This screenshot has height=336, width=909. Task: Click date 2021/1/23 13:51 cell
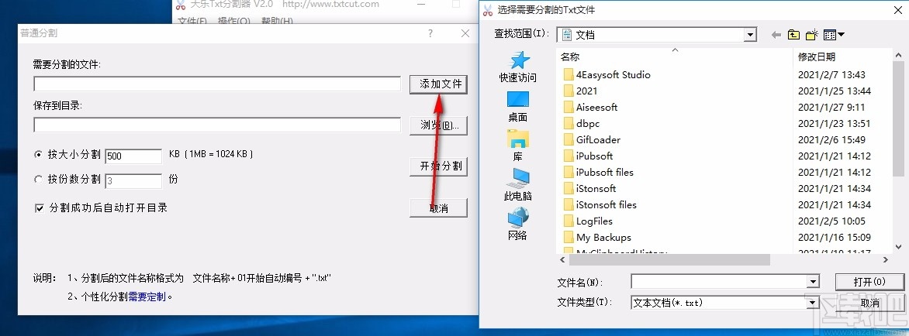pyautogui.click(x=835, y=123)
